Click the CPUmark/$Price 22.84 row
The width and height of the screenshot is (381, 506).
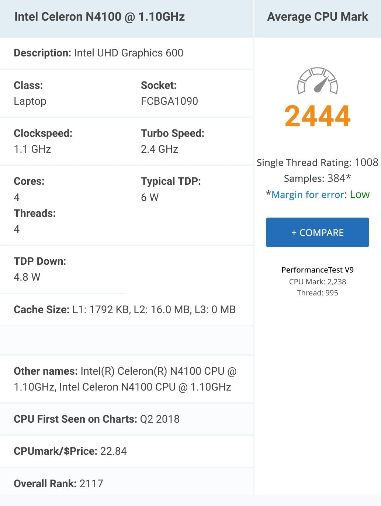127,451
